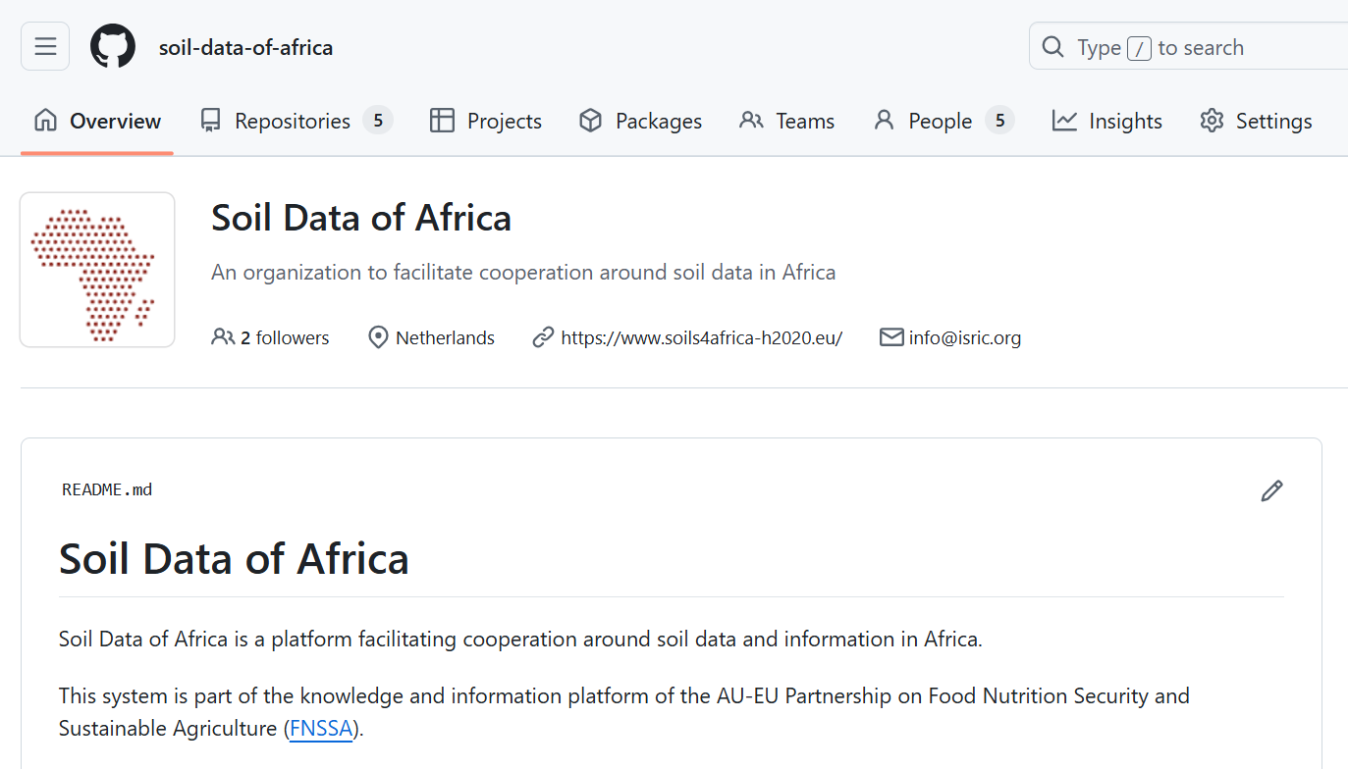Click the magnifying glass search icon

click(x=1052, y=47)
